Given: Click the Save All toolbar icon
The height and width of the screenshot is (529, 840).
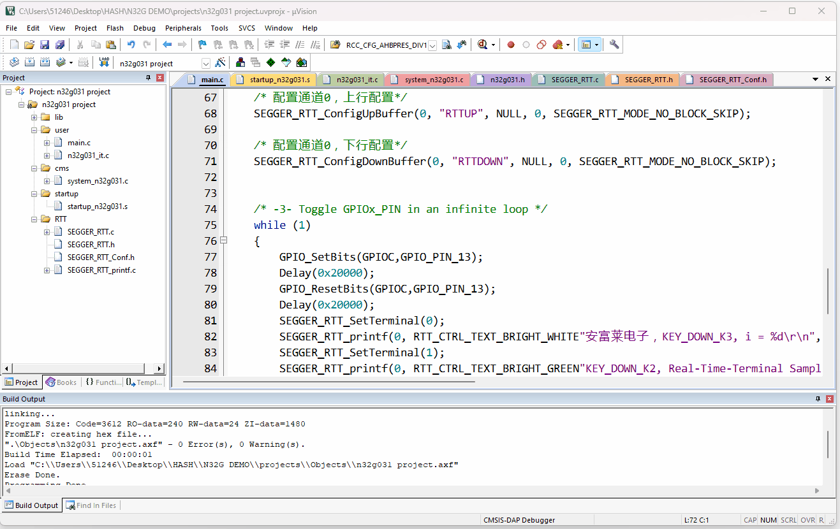Looking at the screenshot, I should coord(59,45).
